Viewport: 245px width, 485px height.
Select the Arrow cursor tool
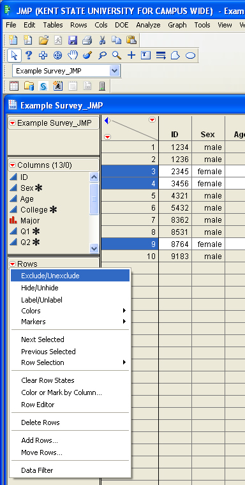point(14,56)
